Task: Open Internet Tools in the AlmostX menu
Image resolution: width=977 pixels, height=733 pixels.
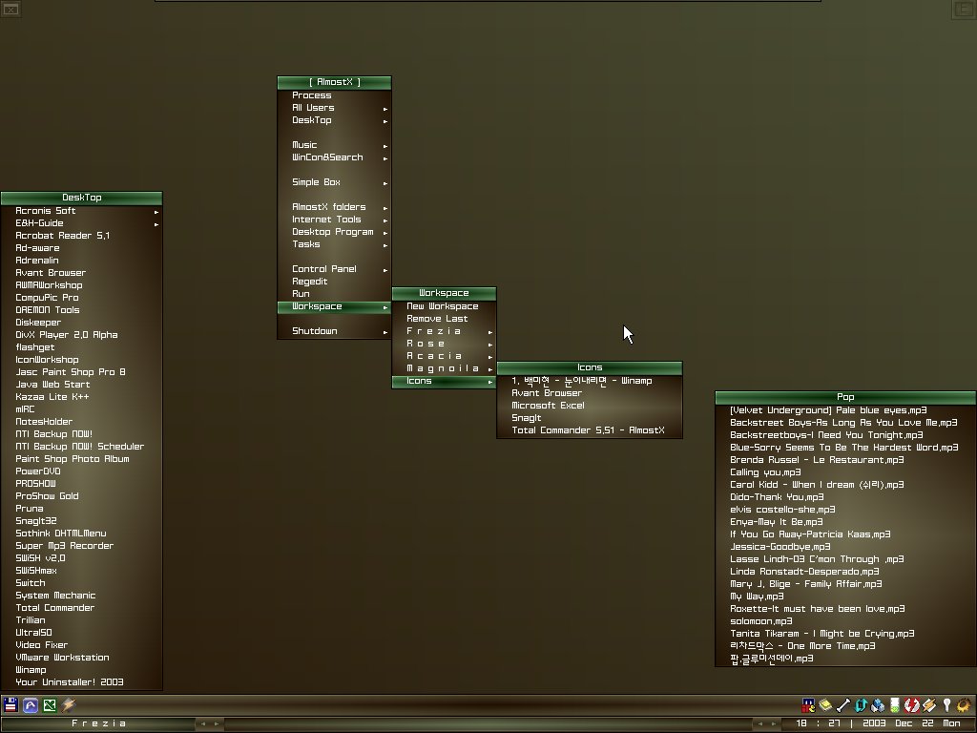Action: click(x=326, y=220)
